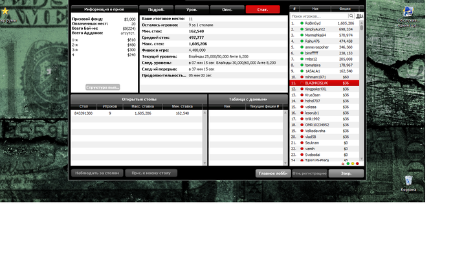Sort data table by Текущие фишки # column
Screen dimensions: 453x255
pyautogui.click(x=264, y=106)
